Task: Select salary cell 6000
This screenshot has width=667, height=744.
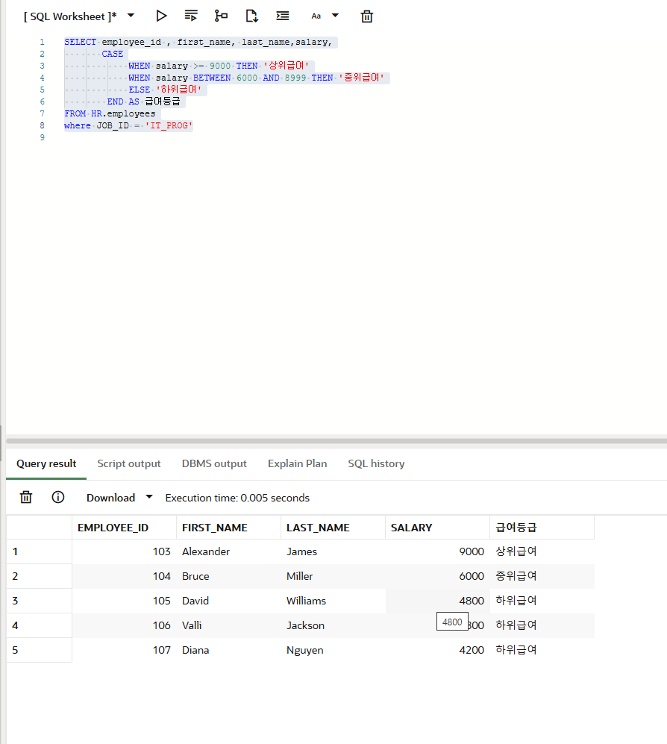Action: 437,576
